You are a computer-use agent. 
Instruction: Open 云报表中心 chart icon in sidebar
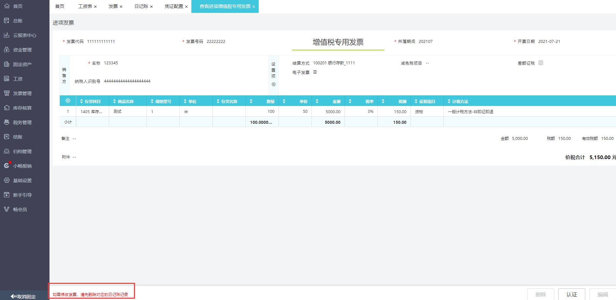7,35
